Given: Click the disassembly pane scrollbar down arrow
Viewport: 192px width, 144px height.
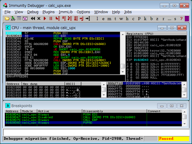Looking at the screenshot, I should 123,72.
